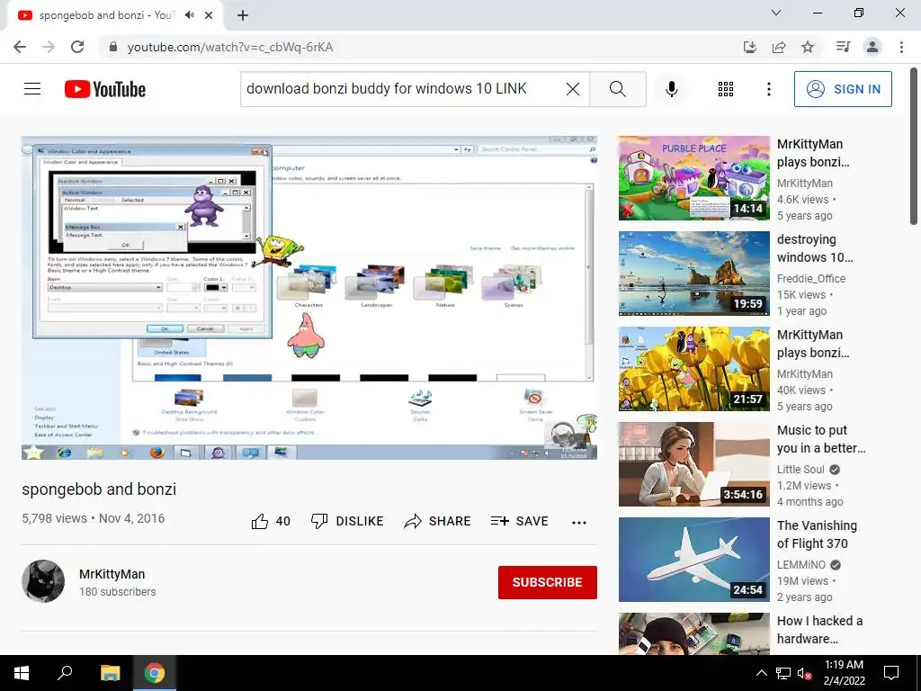
Task: Click the address bar URL
Action: [x=230, y=47]
